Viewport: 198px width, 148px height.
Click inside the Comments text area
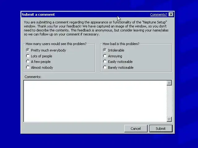pos(95,101)
